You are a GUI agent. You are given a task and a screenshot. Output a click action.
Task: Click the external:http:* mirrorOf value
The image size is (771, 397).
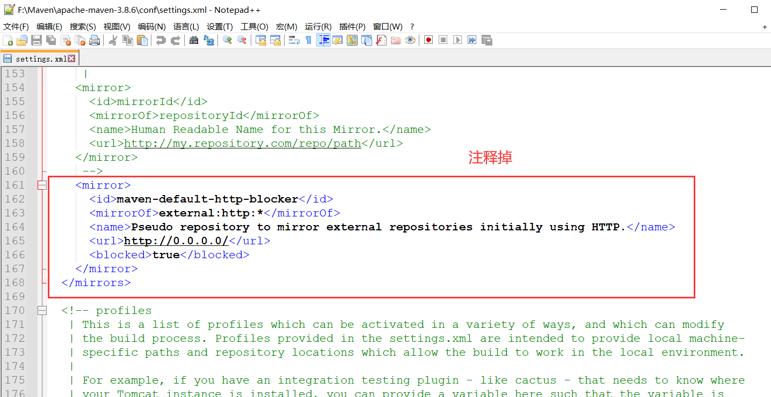tap(211, 213)
